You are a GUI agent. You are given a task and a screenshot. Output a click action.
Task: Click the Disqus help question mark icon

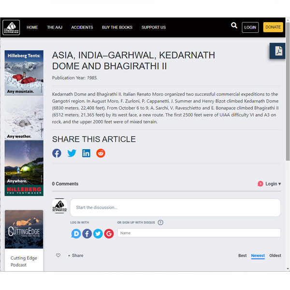click(x=160, y=223)
